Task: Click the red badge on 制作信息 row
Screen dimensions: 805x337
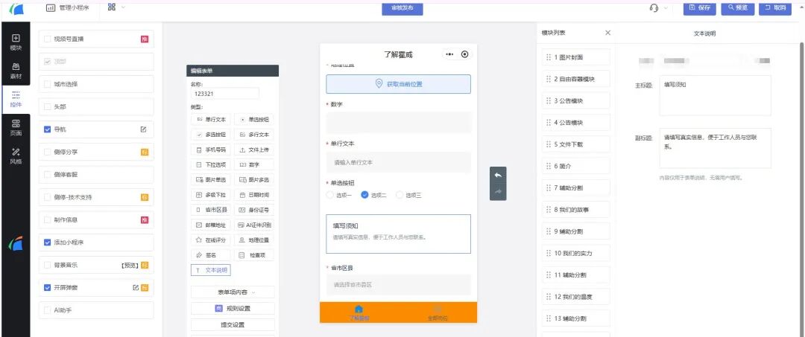Action: [x=145, y=219]
